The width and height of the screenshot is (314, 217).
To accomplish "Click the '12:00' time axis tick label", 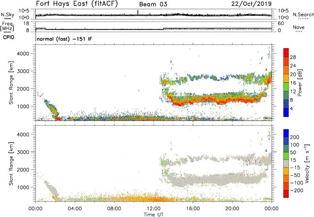I will pyautogui.click(x=153, y=209).
